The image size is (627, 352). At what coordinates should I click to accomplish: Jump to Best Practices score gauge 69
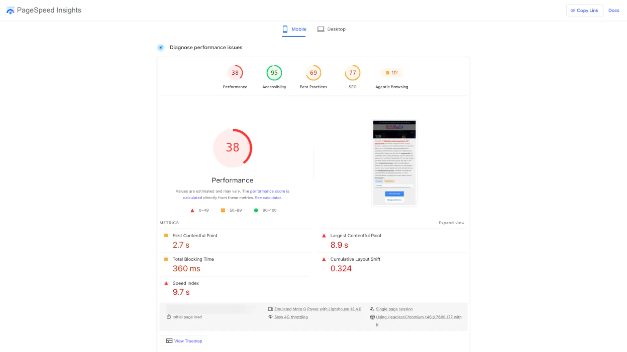tap(313, 73)
